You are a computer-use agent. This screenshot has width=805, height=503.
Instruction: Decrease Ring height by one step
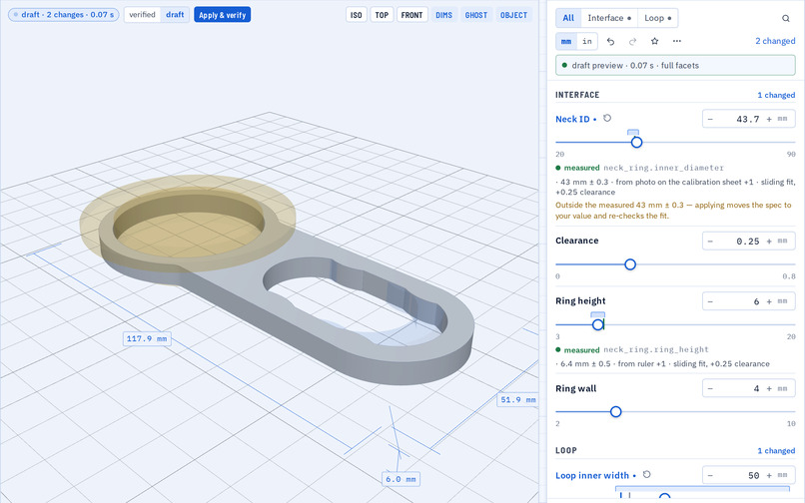tap(710, 301)
